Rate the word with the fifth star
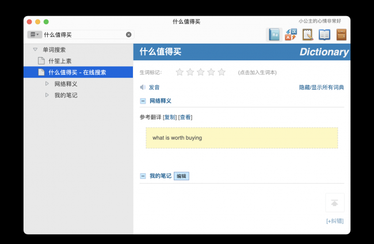Viewport: 374px width, 244px height. (x=222, y=72)
